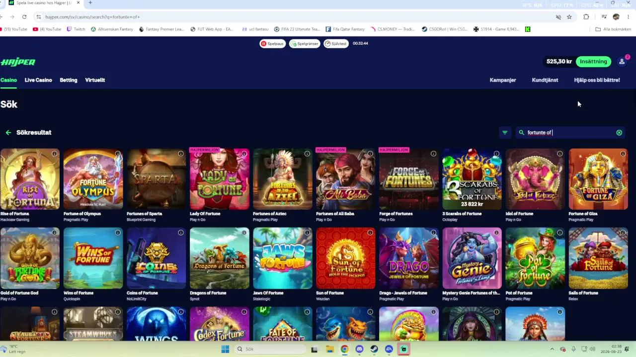This screenshot has height=357, width=636.
Task: Open the Självtest self-test button
Action: point(336,44)
